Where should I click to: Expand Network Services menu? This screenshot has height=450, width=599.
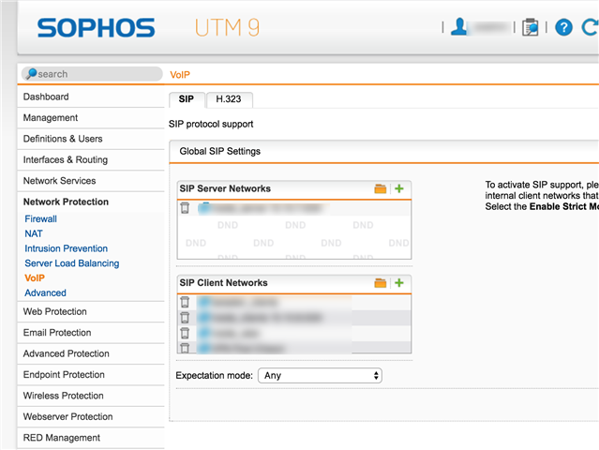pos(91,181)
